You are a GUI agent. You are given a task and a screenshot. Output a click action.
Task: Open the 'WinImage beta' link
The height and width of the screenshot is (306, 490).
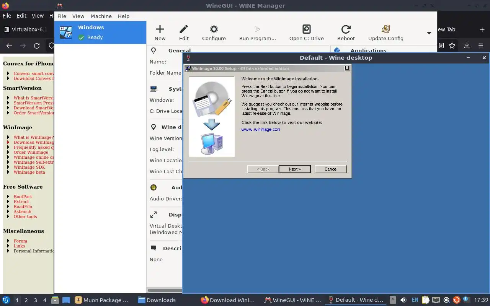pyautogui.click(x=29, y=172)
